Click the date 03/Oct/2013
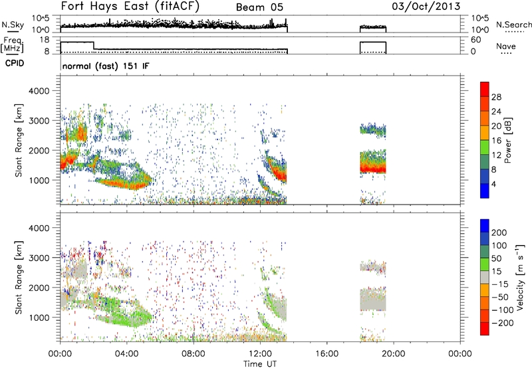 coord(426,7)
